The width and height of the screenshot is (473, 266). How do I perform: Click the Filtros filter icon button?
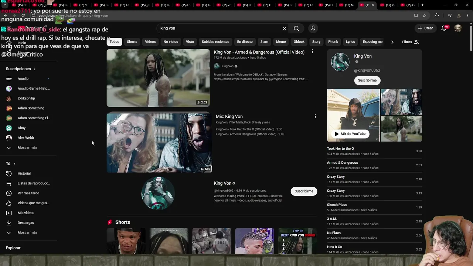coord(411,42)
